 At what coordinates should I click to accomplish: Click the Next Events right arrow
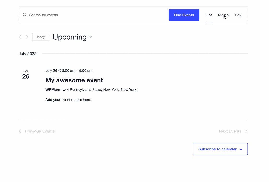(x=246, y=131)
